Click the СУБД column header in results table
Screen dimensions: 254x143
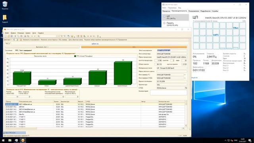(x=113, y=102)
